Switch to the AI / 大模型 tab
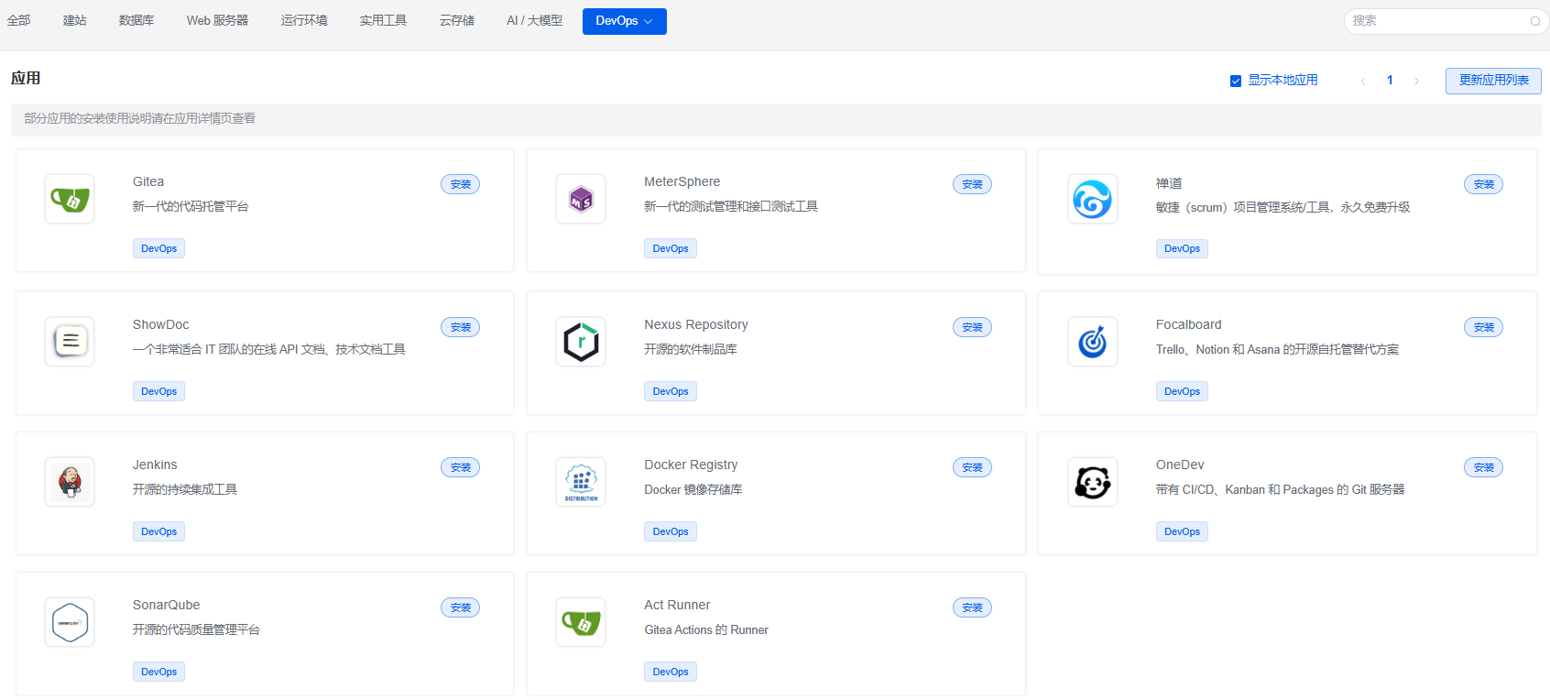This screenshot has width=1550, height=700. [x=535, y=20]
